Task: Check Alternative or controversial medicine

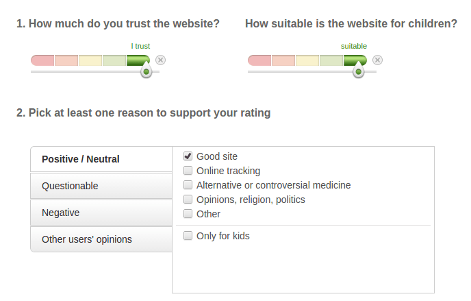Action: (188, 185)
